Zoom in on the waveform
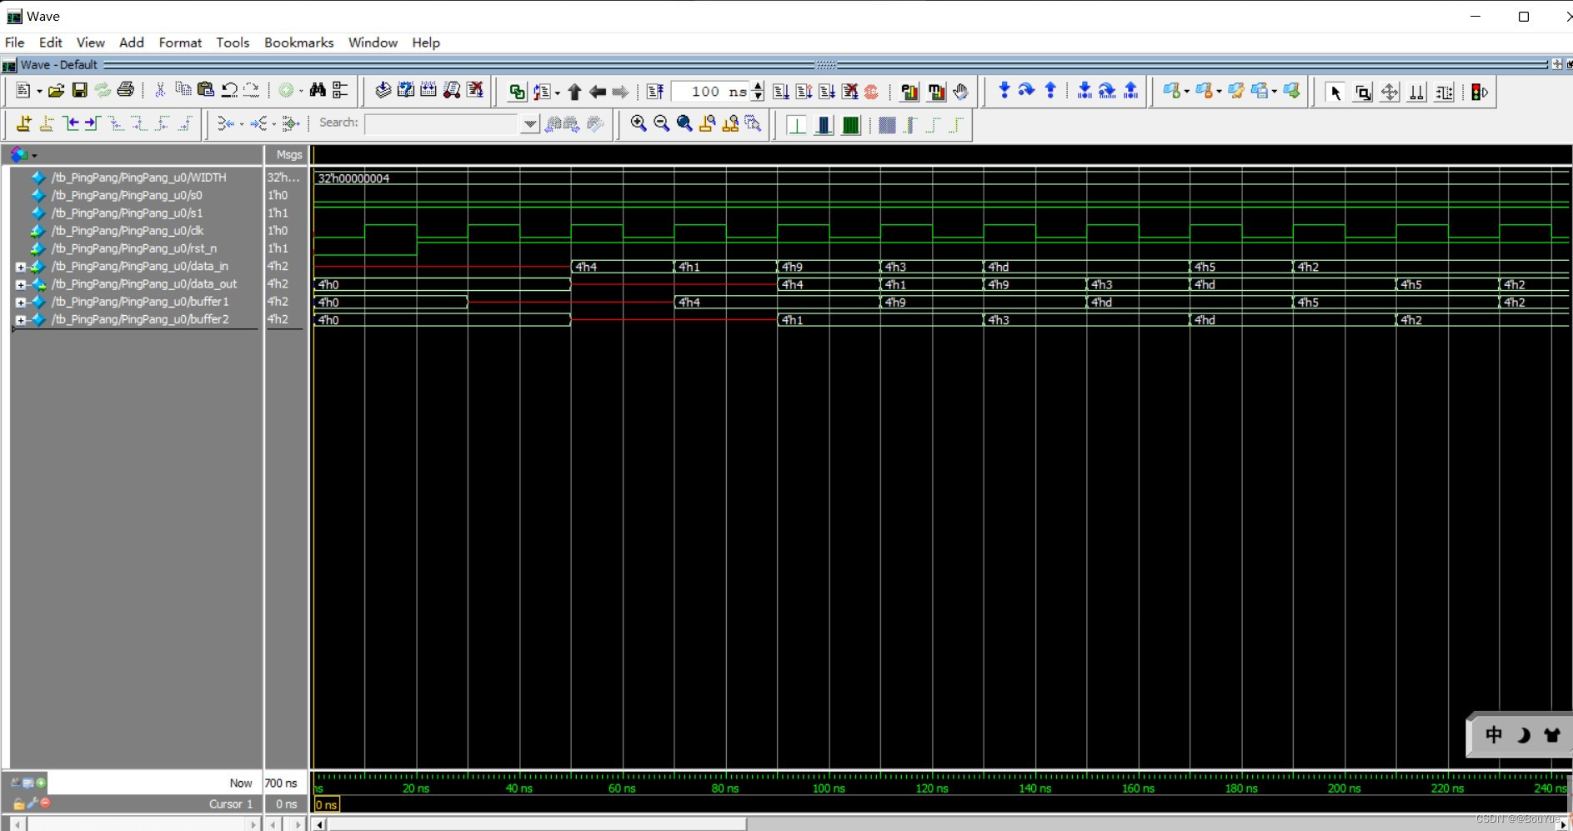Viewport: 1573px width, 831px height. (x=639, y=123)
